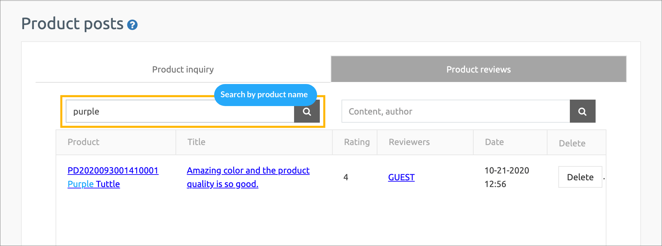Open product ID link PD2020093001410001
662x246 pixels.
click(113, 170)
